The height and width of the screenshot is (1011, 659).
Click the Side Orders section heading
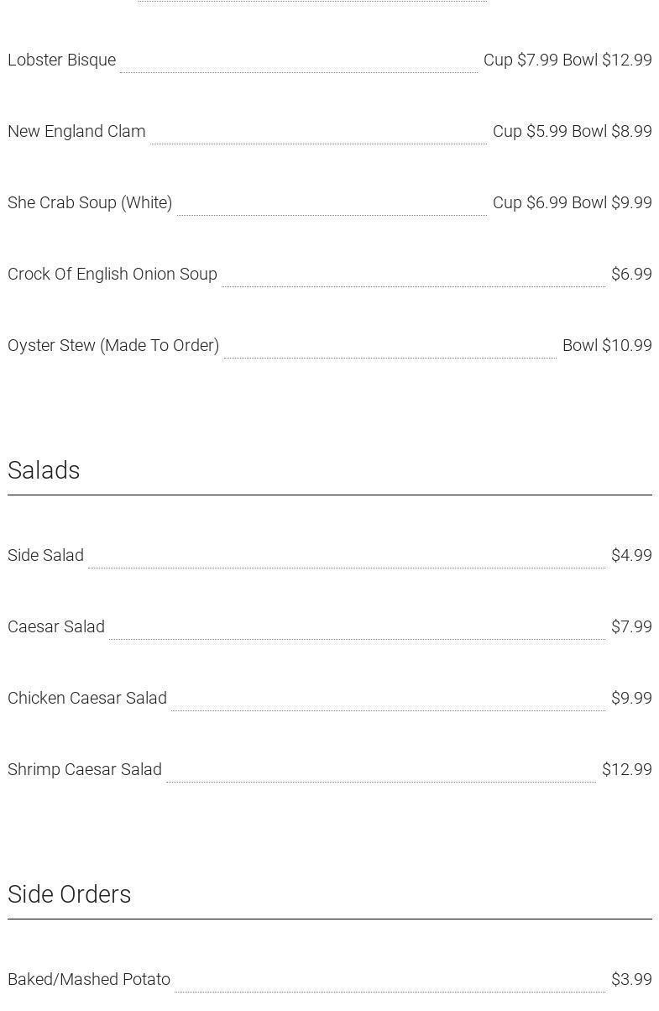tap(70, 894)
